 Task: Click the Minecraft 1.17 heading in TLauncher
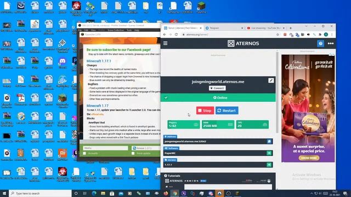point(98,106)
